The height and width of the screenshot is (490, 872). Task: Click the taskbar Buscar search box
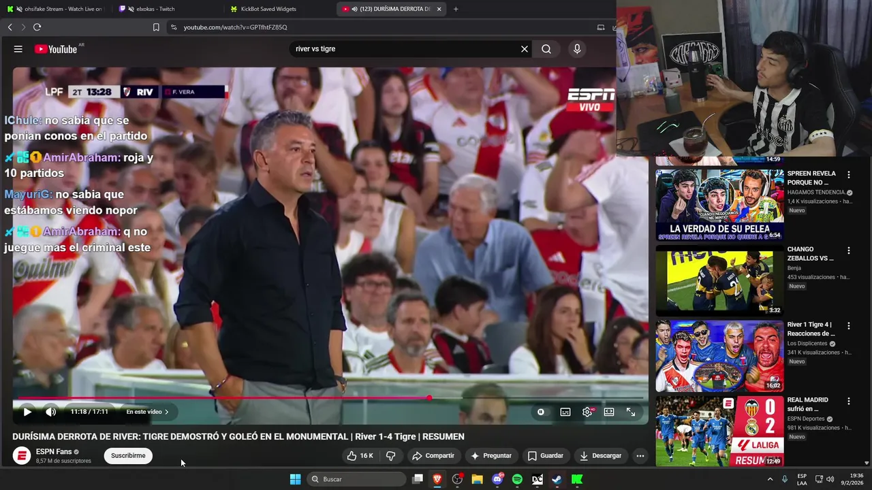click(x=356, y=479)
